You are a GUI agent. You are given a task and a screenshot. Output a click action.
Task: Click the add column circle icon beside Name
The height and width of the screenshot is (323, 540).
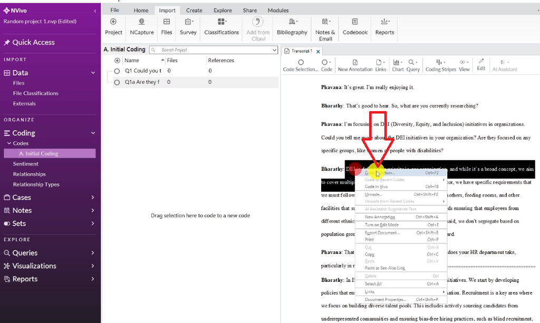pos(117,61)
